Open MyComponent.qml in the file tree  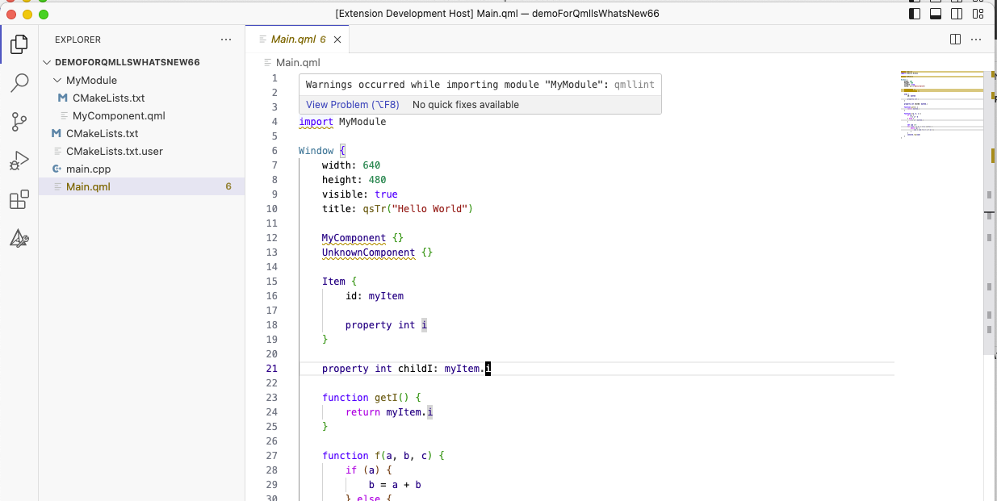tap(119, 115)
